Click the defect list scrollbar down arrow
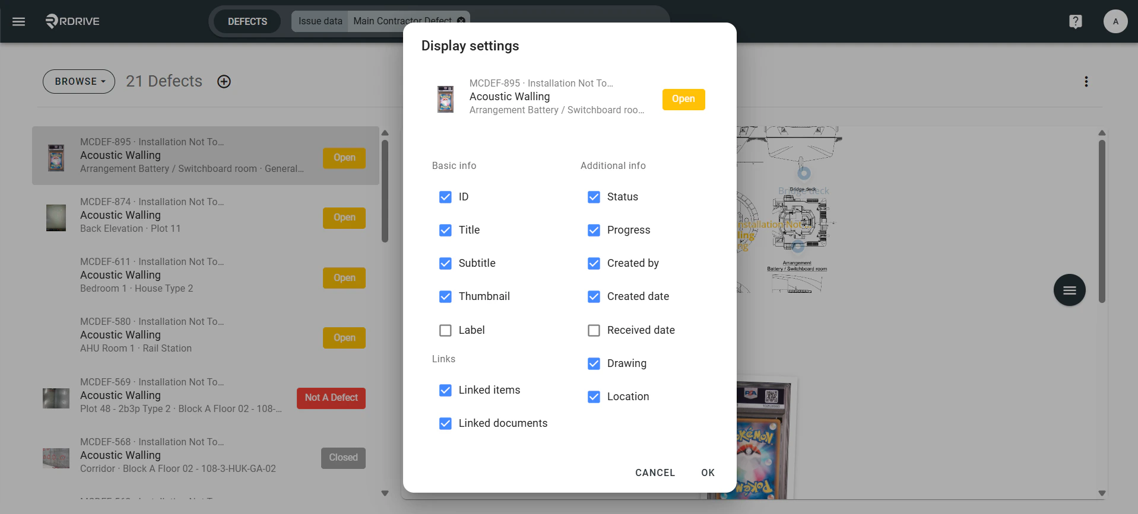Screen dimensions: 1138x514 (x=385, y=493)
